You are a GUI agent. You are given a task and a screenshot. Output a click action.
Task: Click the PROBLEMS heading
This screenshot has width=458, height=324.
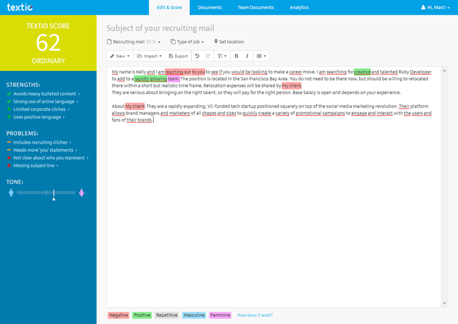(x=23, y=133)
